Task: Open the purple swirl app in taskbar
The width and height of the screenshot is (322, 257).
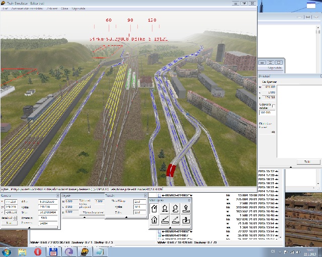Action: pyautogui.click(x=69, y=252)
